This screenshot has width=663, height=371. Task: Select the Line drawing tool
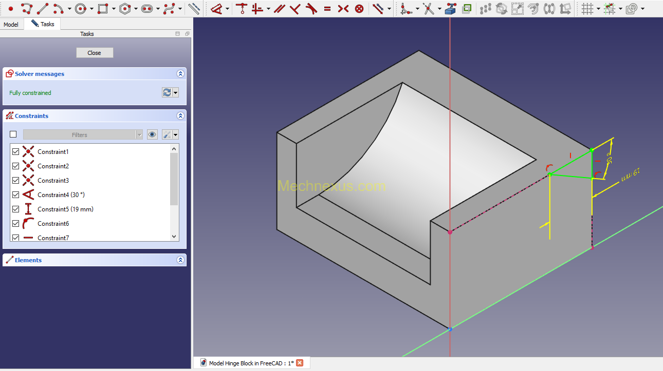tap(43, 8)
